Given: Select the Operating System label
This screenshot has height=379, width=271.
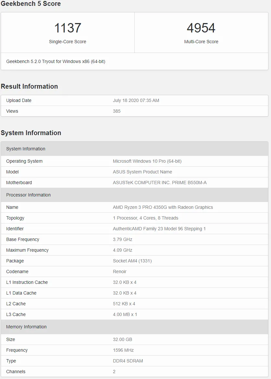Looking at the screenshot, I should (24, 161).
